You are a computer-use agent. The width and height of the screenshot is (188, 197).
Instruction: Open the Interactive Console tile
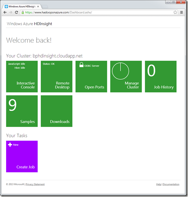pos(22,77)
